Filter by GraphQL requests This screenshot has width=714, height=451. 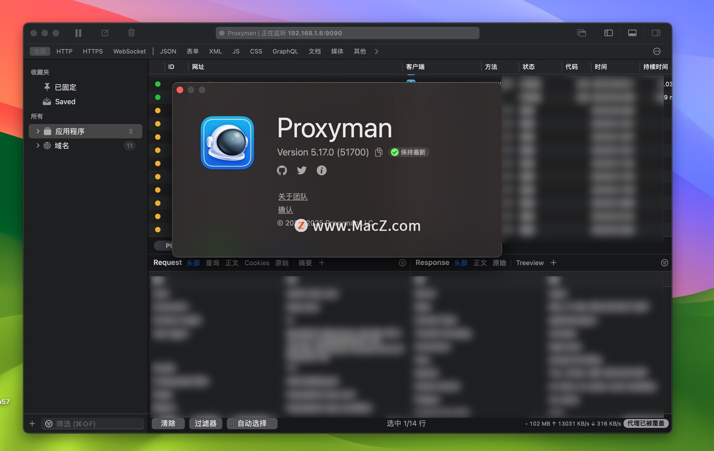click(x=285, y=51)
